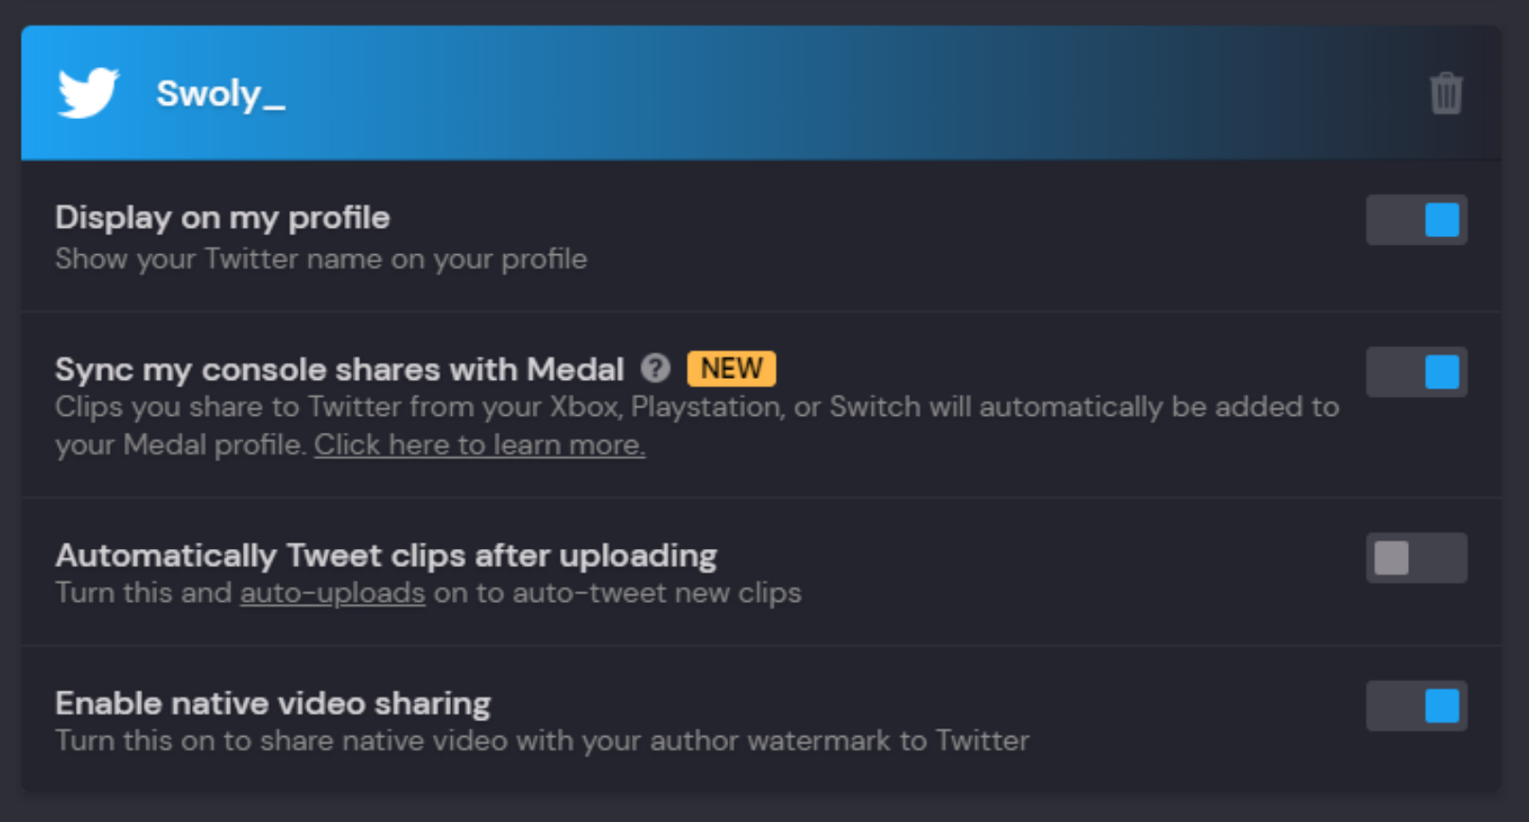Click the NEW label beside Medal sync
Viewport: 1529px width, 822px height.
pyautogui.click(x=730, y=368)
